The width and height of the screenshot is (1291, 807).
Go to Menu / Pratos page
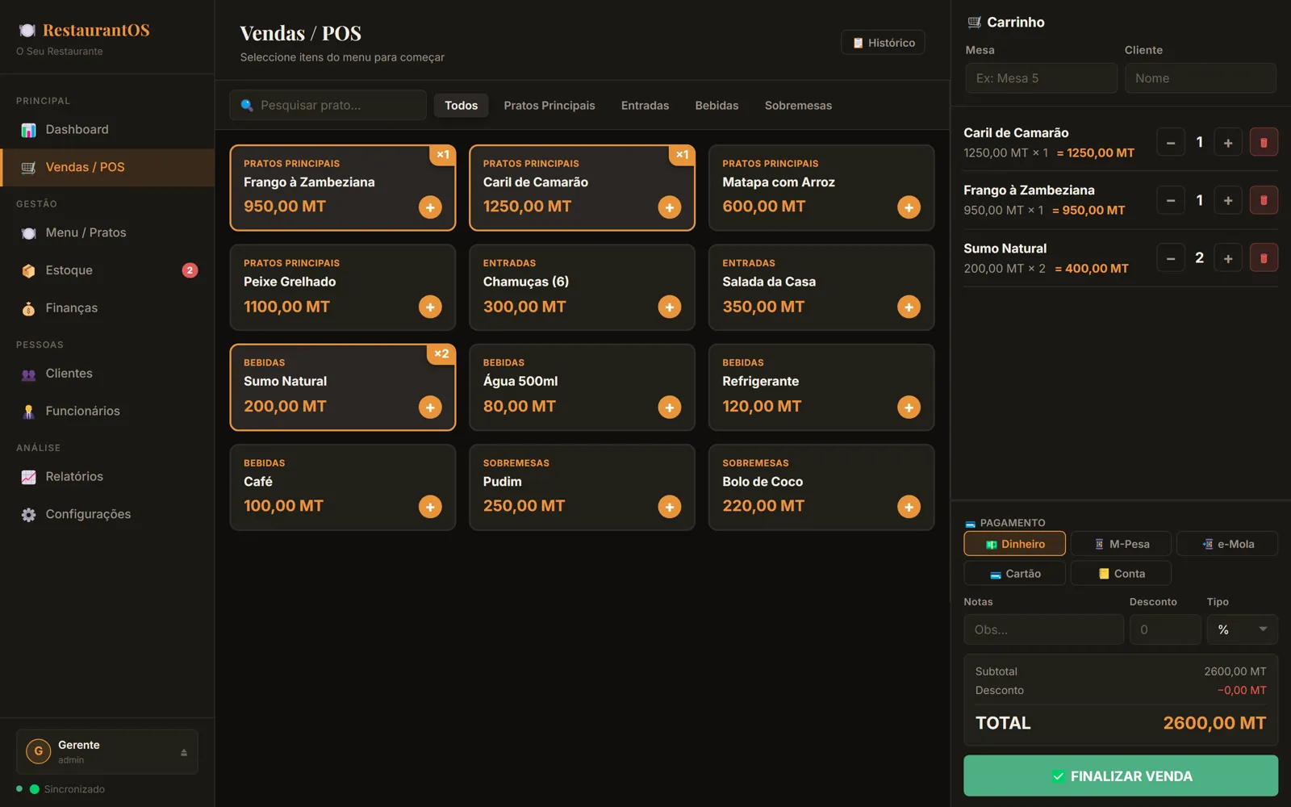[107, 232]
